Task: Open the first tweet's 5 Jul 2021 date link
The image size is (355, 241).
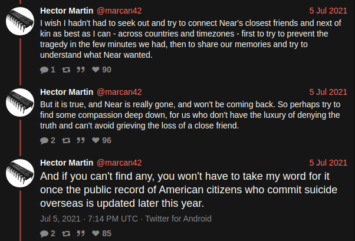Action: pyautogui.click(x=328, y=11)
